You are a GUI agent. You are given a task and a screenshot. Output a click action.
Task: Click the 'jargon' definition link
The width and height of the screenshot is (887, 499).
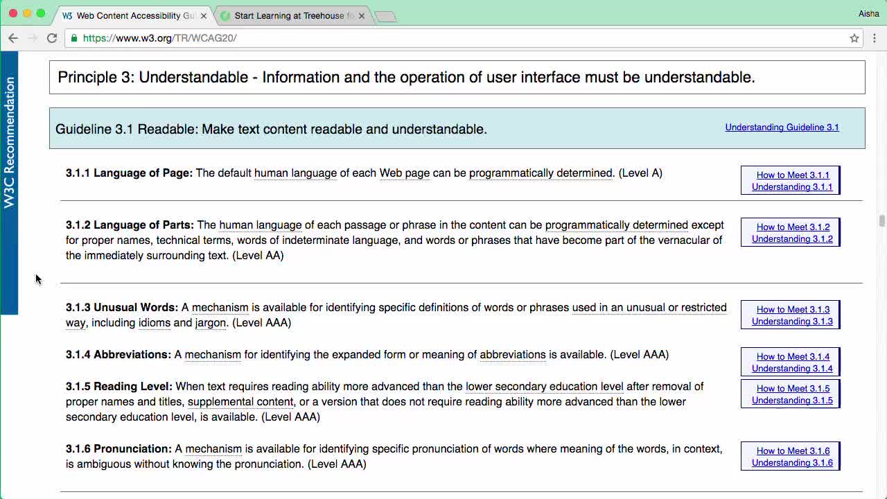[211, 323]
